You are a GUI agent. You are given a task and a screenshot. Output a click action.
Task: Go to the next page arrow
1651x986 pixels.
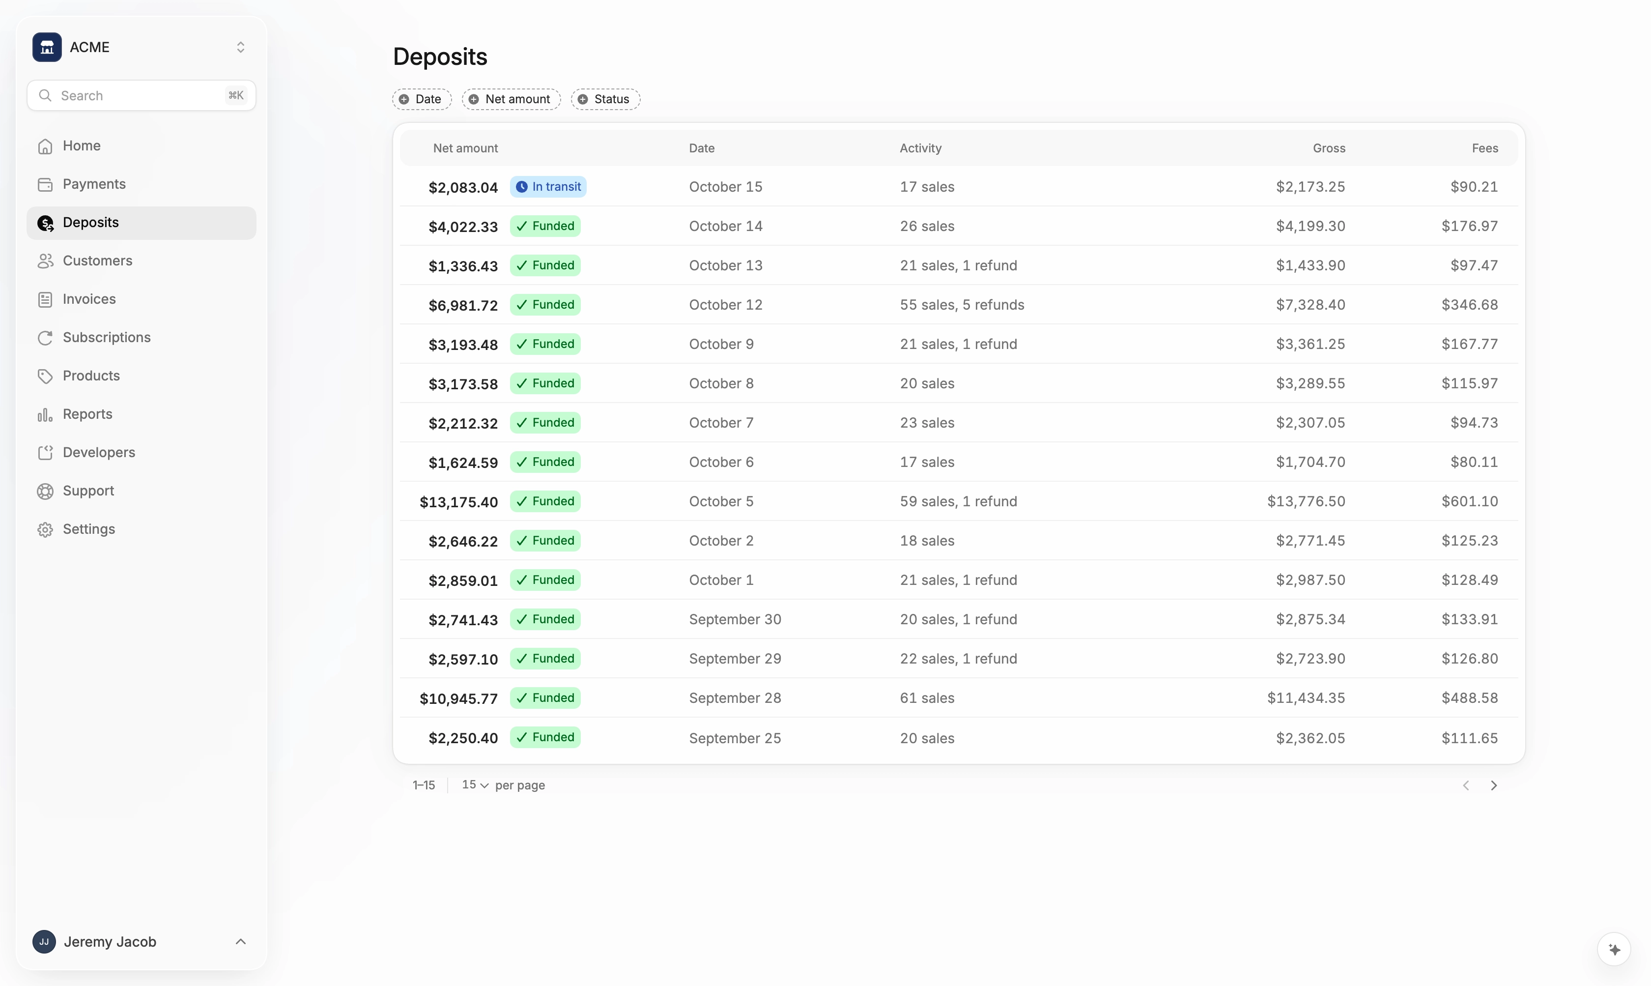point(1494,785)
